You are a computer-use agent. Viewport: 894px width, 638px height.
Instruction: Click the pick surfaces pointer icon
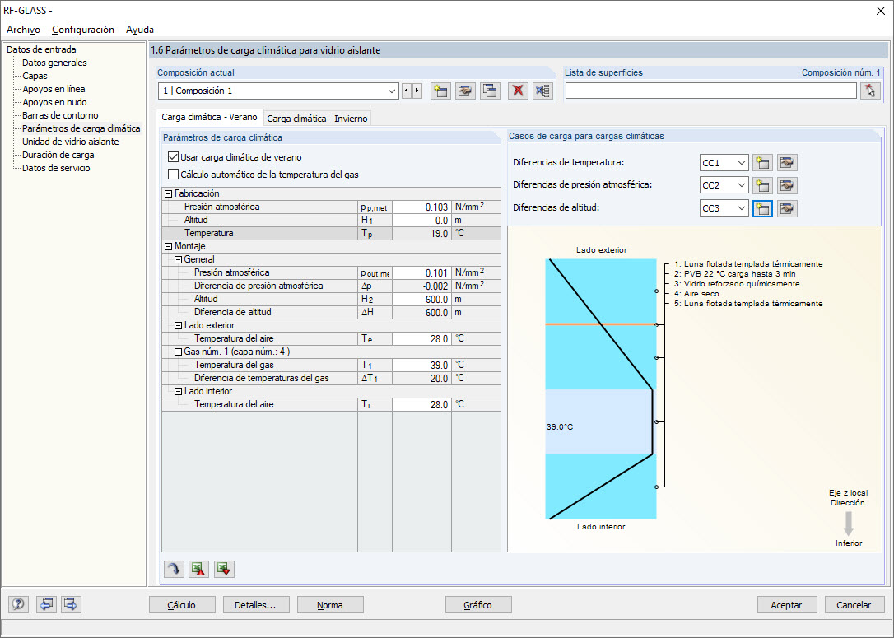870,91
